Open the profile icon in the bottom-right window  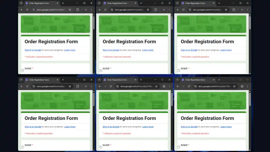click(242, 86)
